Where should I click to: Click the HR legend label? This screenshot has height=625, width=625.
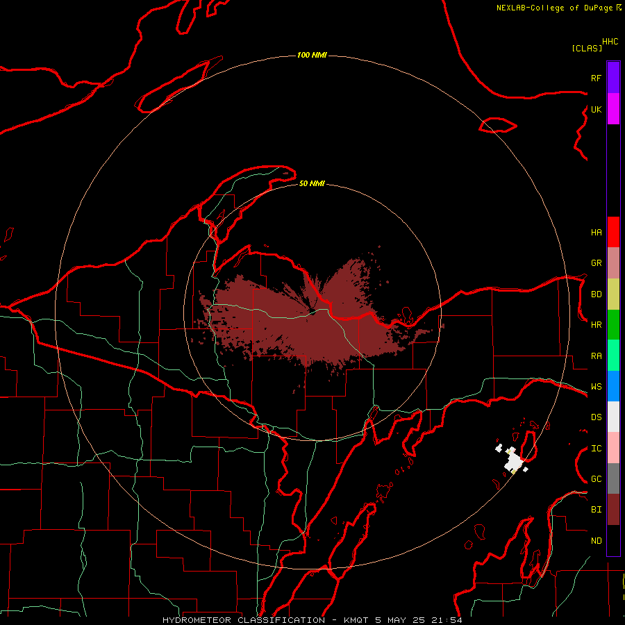pyautogui.click(x=596, y=325)
